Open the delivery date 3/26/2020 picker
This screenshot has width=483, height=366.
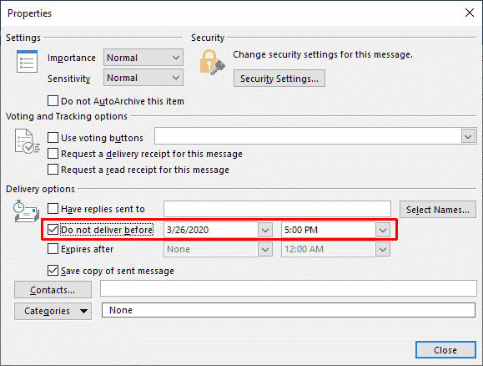click(265, 231)
